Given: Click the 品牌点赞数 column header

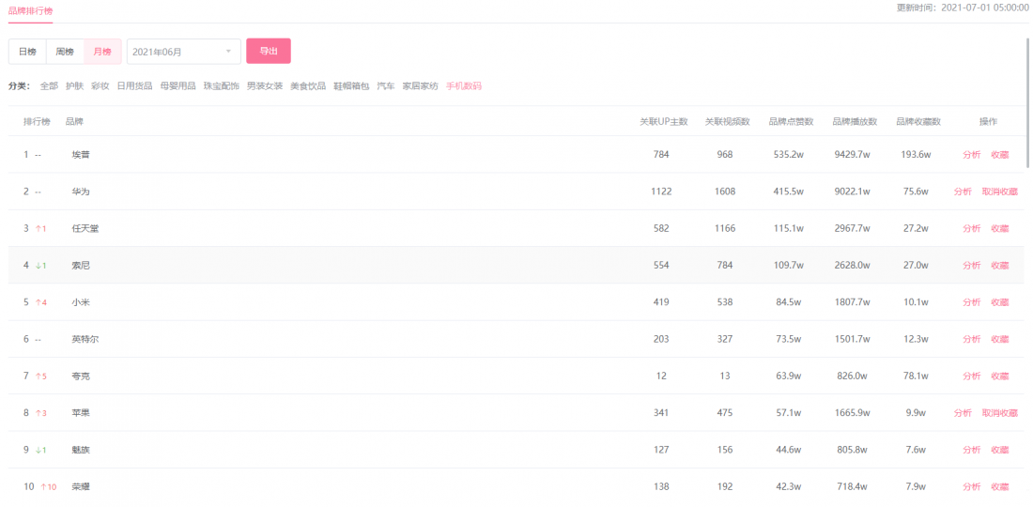Looking at the screenshot, I should click(x=791, y=122).
